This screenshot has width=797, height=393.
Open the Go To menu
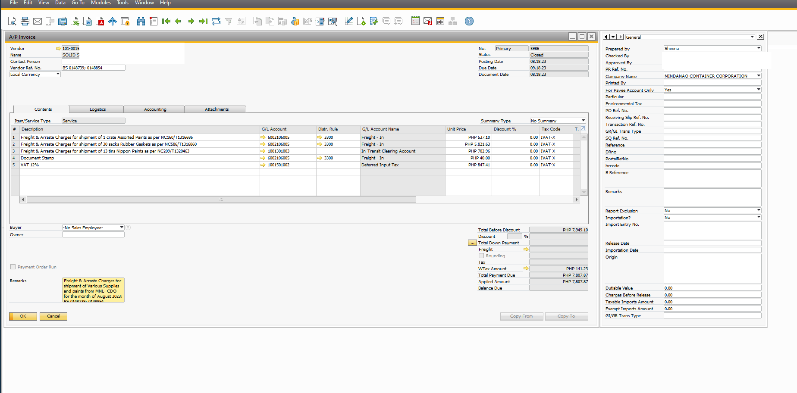[78, 3]
